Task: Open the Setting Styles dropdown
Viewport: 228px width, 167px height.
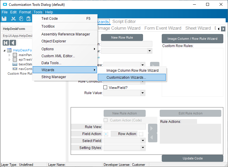Action: pyautogui.click(x=143, y=148)
